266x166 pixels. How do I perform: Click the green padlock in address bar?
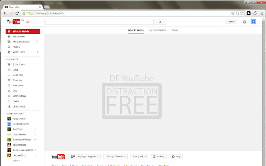tap(24, 13)
